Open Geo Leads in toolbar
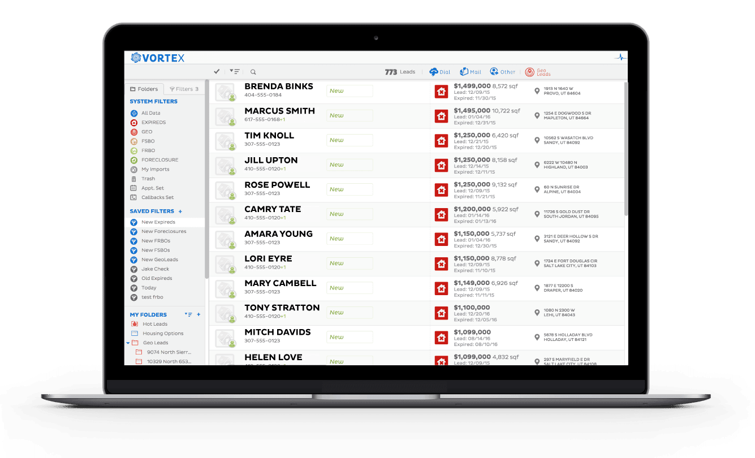The width and height of the screenshot is (755, 458). click(538, 72)
